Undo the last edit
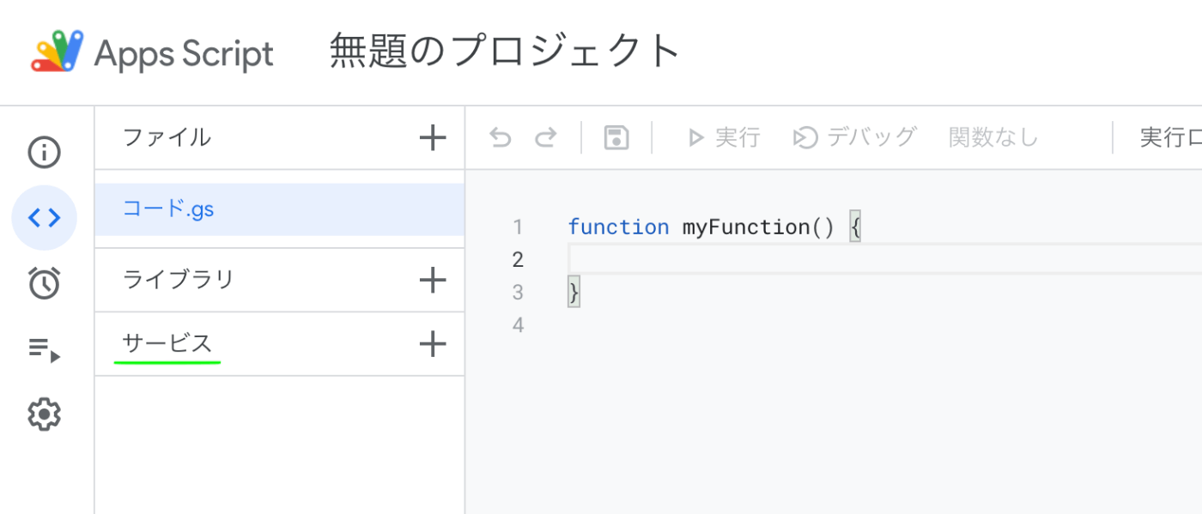The width and height of the screenshot is (1202, 514). coord(501,136)
